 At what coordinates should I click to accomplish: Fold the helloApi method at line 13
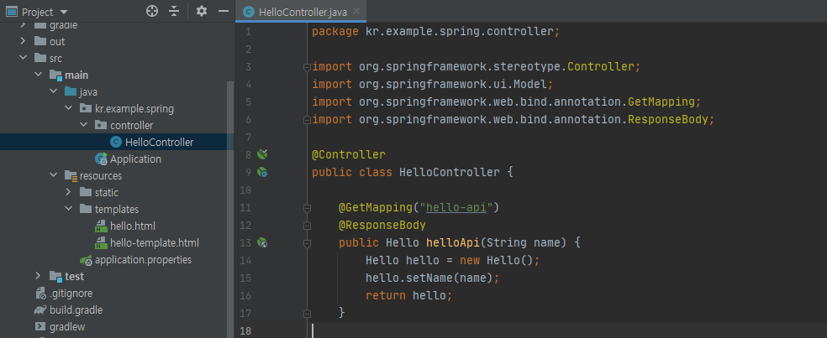307,243
